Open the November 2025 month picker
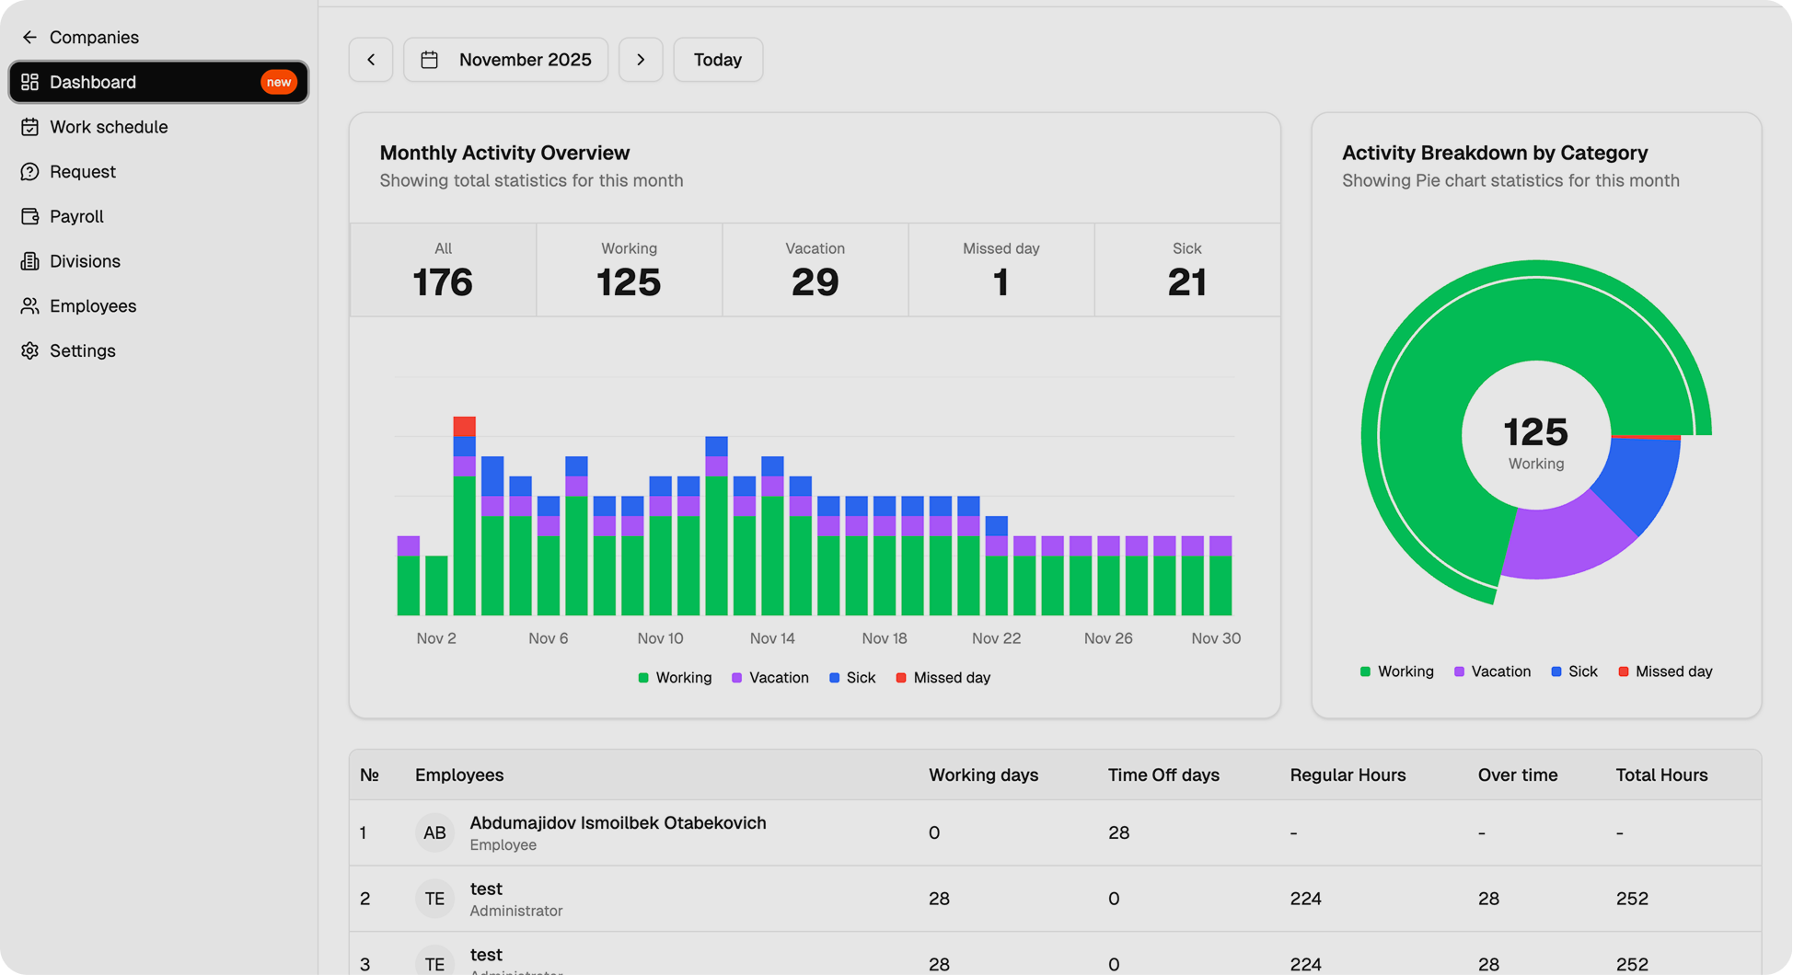1793x975 pixels. (x=505, y=60)
